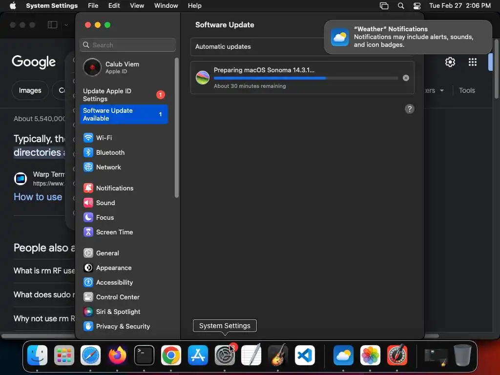
Task: Click Chrome horizontal scrollbar at bottom
Action: click(x=38, y=336)
